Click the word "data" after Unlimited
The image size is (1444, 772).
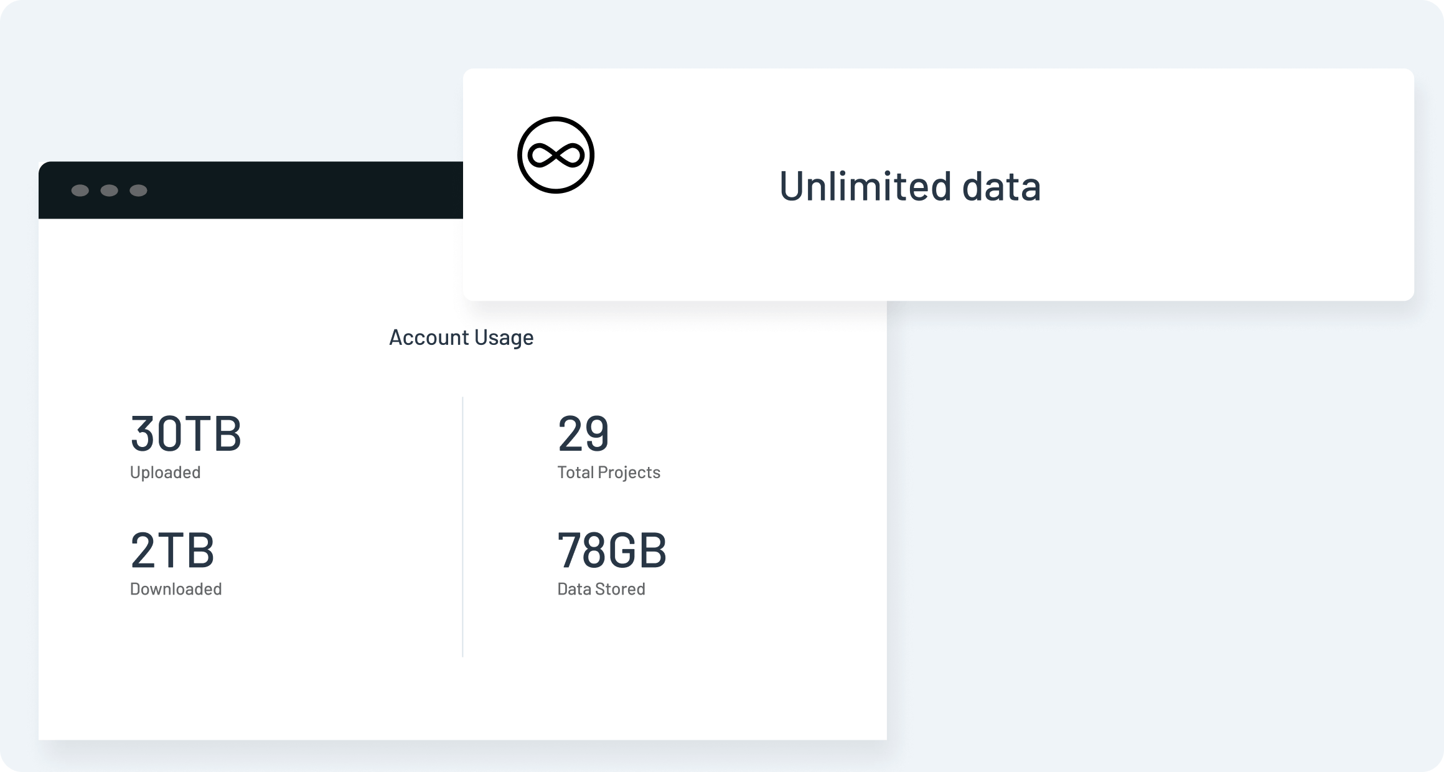pos(1001,186)
